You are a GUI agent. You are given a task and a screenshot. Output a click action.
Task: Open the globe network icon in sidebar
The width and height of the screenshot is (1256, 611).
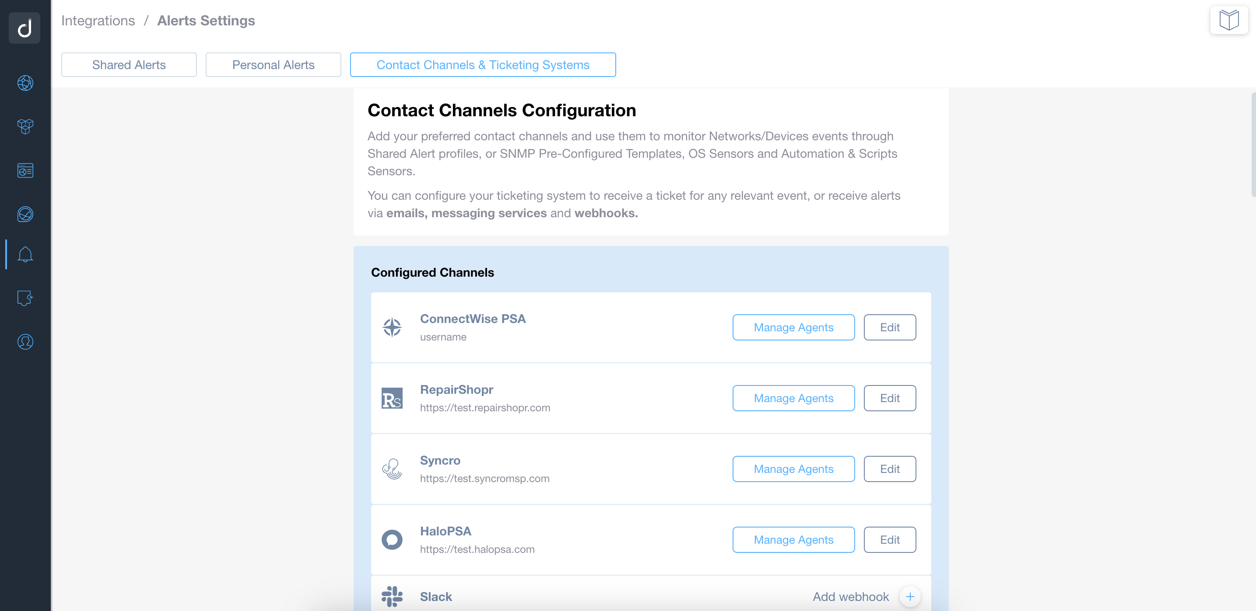click(25, 83)
